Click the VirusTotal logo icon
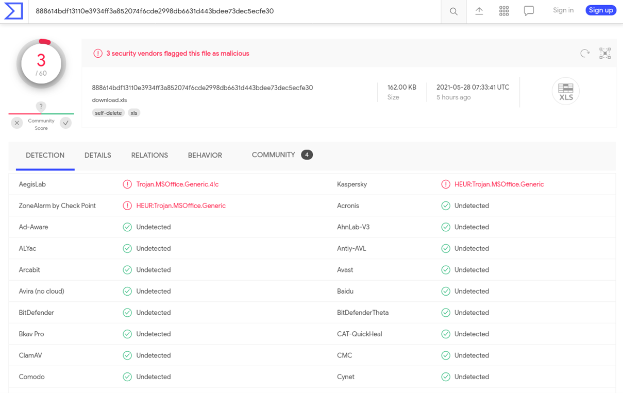Viewport: 623px width, 393px height. [x=13, y=11]
